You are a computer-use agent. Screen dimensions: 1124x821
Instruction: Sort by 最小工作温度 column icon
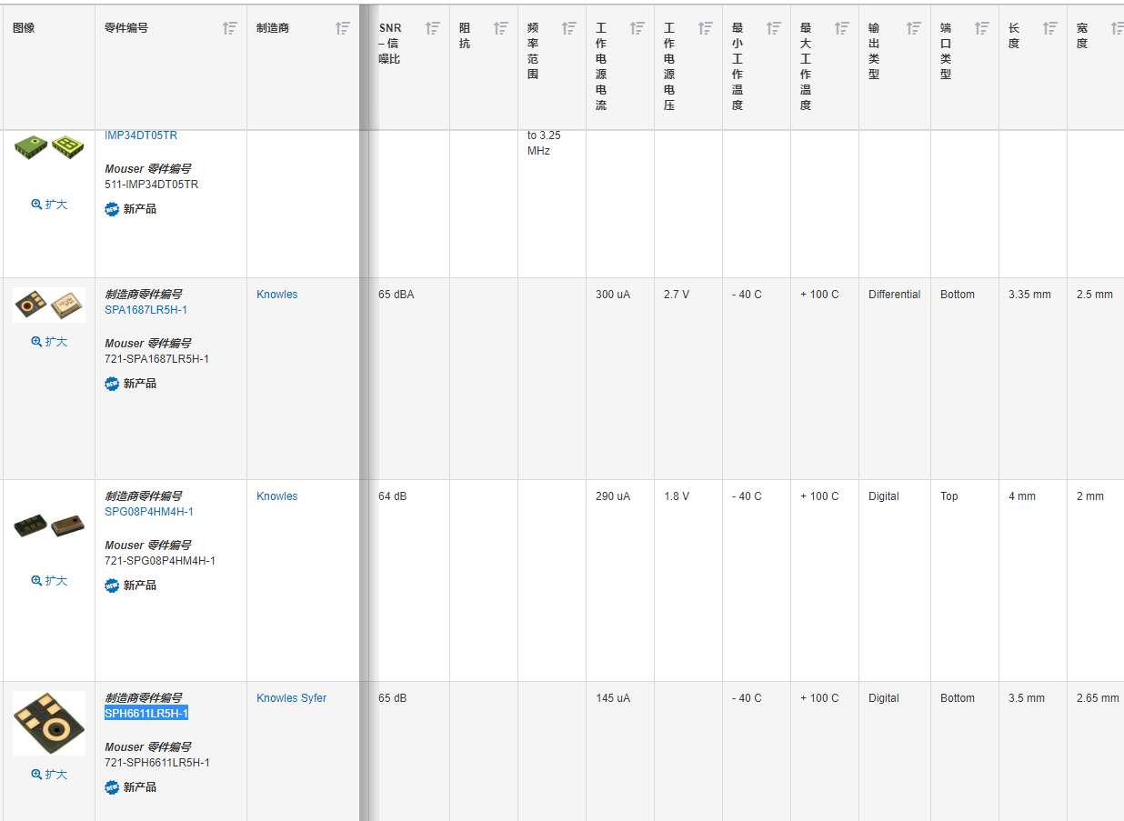[774, 28]
